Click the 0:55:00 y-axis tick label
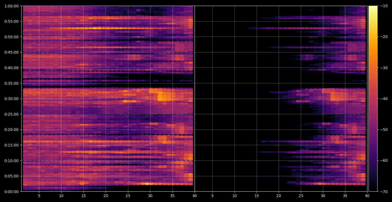Image resolution: width=392 pixels, height=202 pixels. tap(11, 21)
